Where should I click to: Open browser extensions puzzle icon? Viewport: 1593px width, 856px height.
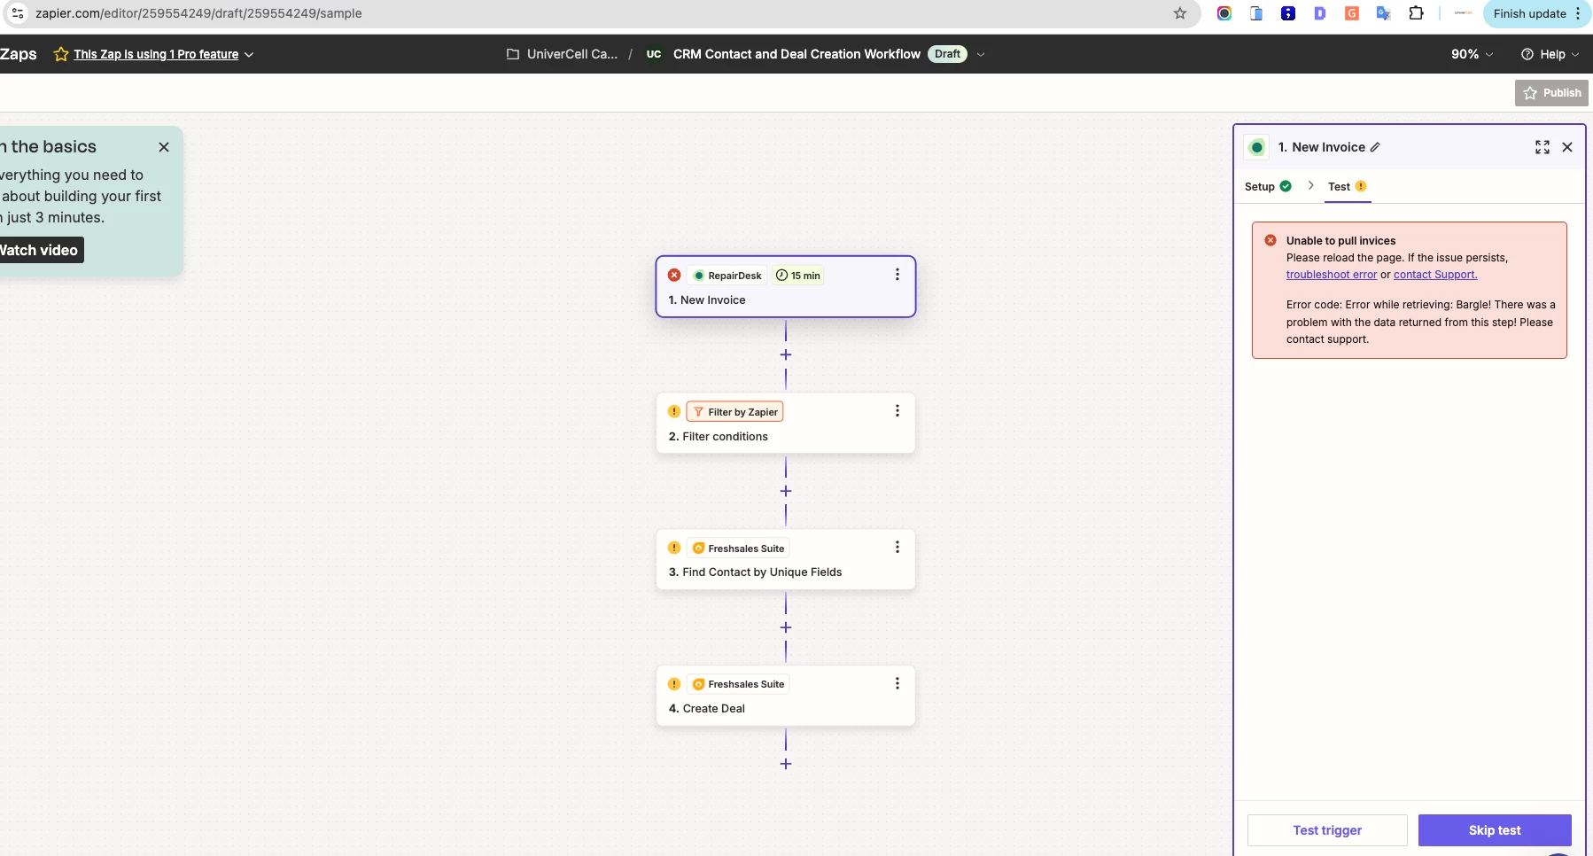click(1416, 13)
